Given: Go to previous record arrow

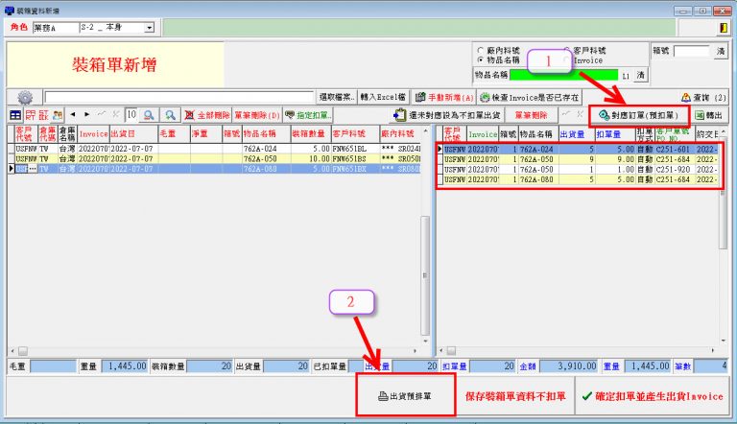Looking at the screenshot, I should click(73, 114).
